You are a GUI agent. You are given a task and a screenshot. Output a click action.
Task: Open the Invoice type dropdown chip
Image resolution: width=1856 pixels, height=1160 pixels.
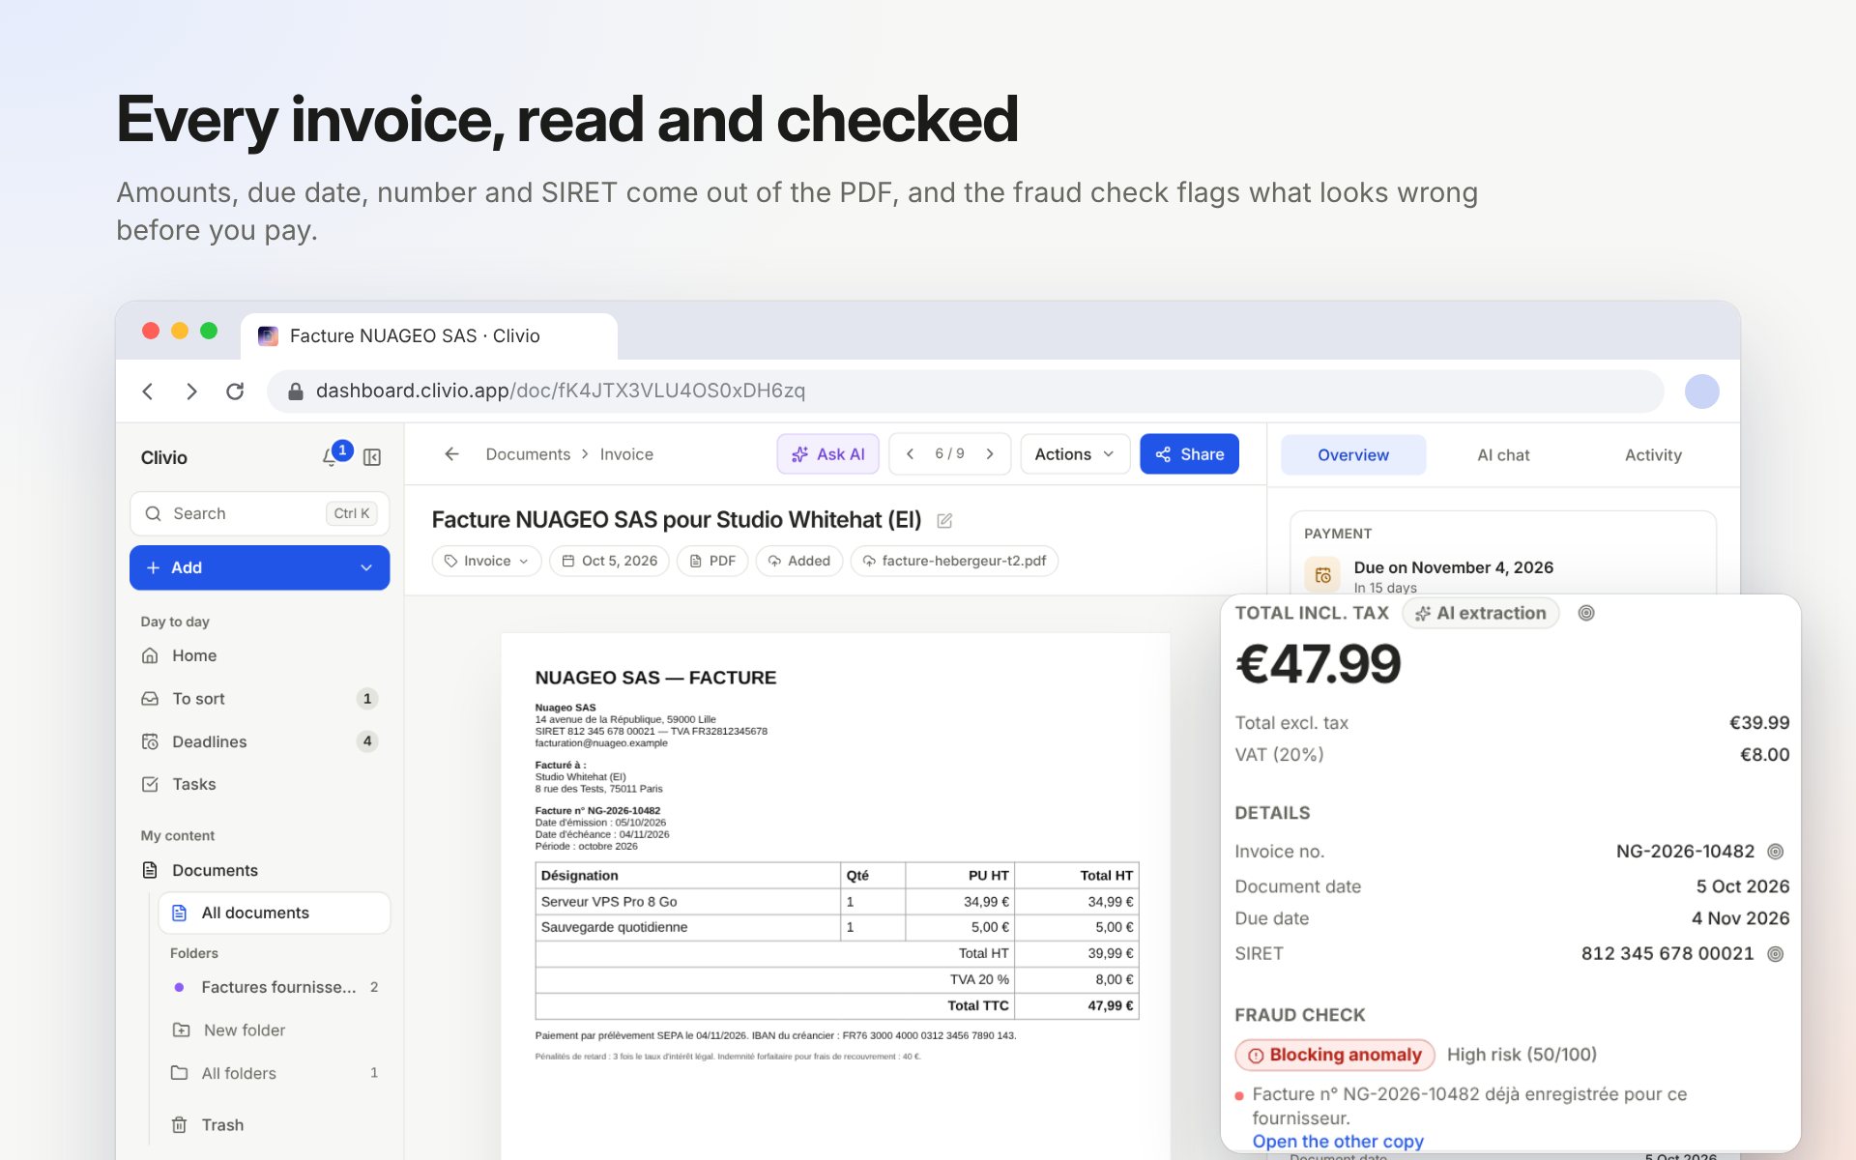coord(486,561)
